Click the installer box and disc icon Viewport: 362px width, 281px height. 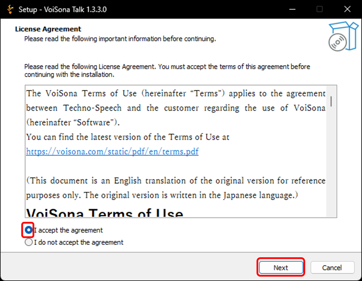point(343,36)
